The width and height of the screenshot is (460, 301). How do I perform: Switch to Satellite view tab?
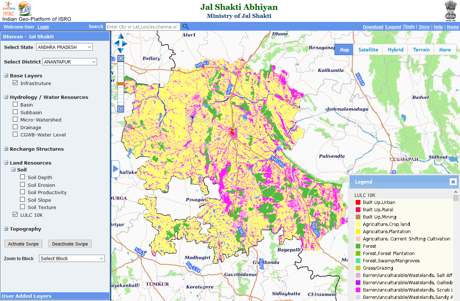(x=368, y=50)
